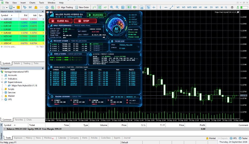Expand the Services tree node
Screen dimensions: 249x144
tap(2, 93)
